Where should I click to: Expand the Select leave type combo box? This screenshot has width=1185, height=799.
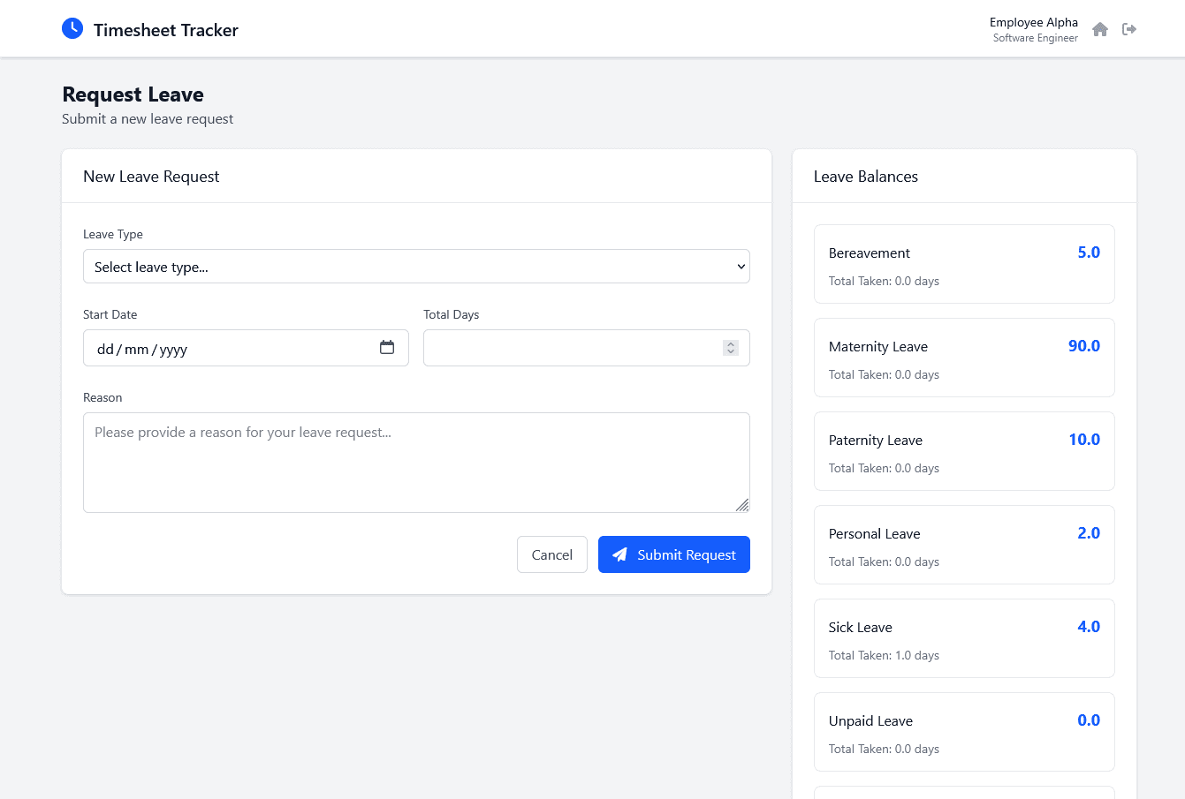416,266
